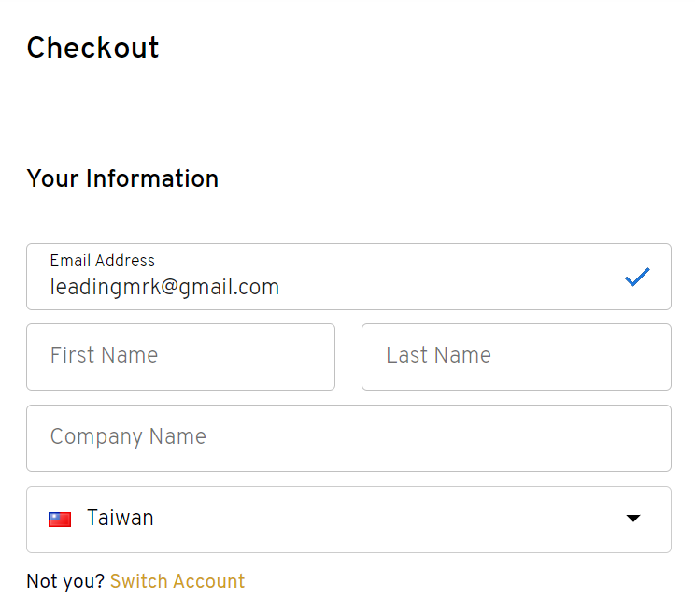Click into the Email Address field
The height and width of the screenshot is (613, 695).
click(348, 277)
